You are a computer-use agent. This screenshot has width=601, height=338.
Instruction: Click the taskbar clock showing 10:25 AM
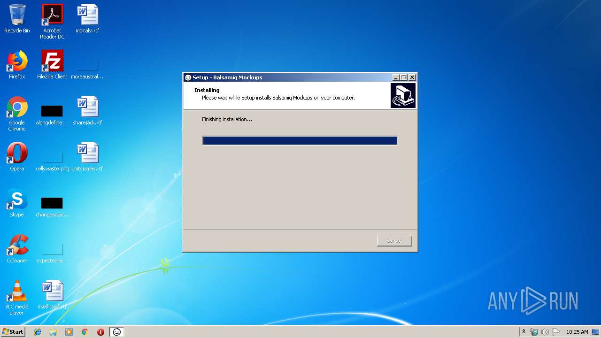tap(577, 332)
